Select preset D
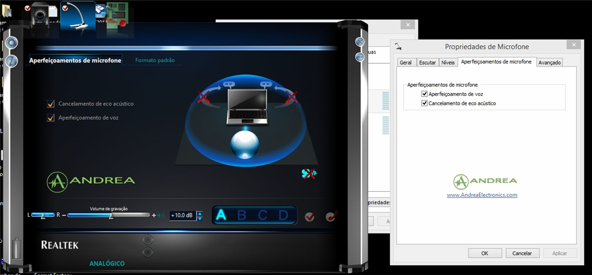This screenshot has height=275, width=592. 283,215
